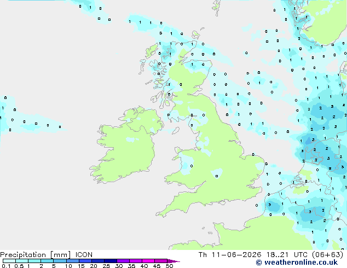Click the "15" legend scale label
Screen dimensions: 347x268
click(81, 266)
